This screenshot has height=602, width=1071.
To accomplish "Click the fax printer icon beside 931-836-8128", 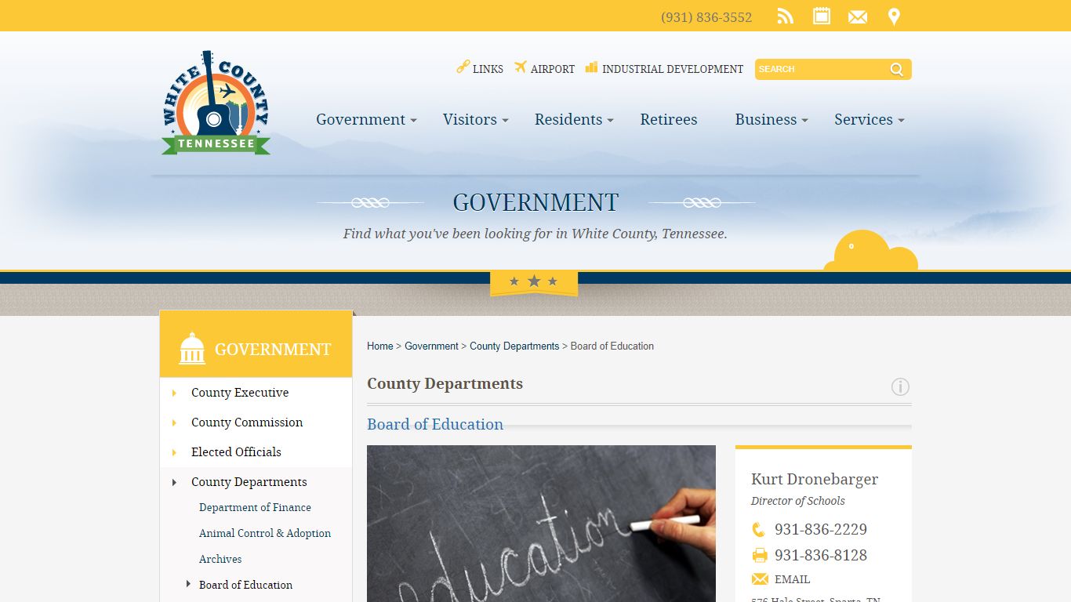I will (760, 556).
